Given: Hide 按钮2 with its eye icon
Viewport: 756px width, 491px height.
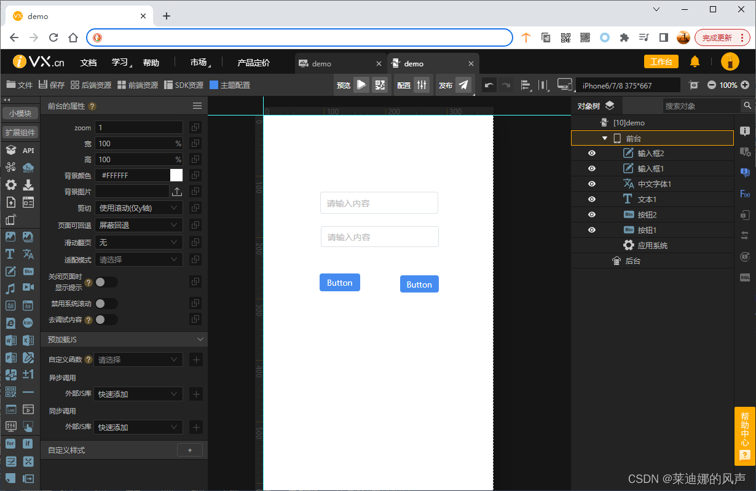Looking at the screenshot, I should coord(592,214).
